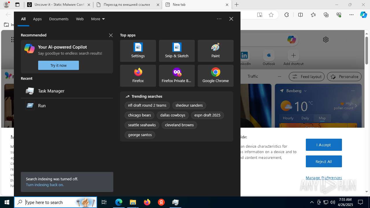The image size is (370, 208).
Task: Close the search panel
Action: tap(231, 19)
